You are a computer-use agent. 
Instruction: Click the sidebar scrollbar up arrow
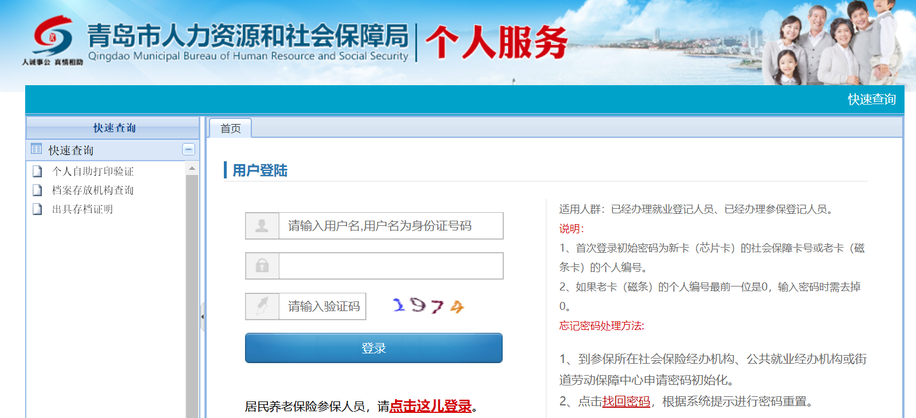click(192, 169)
